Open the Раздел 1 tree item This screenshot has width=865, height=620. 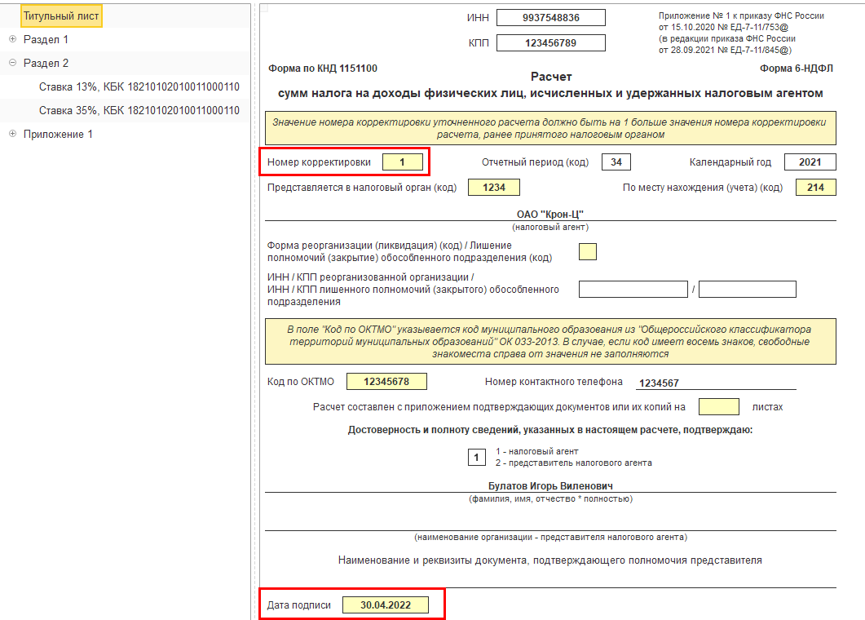(x=46, y=40)
